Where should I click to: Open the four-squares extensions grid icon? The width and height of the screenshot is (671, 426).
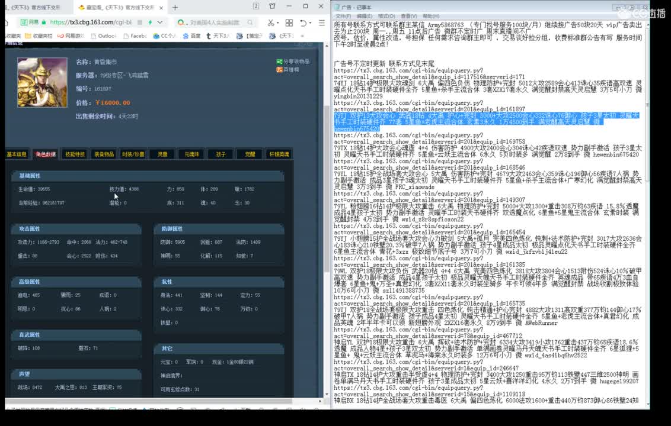pos(289,22)
